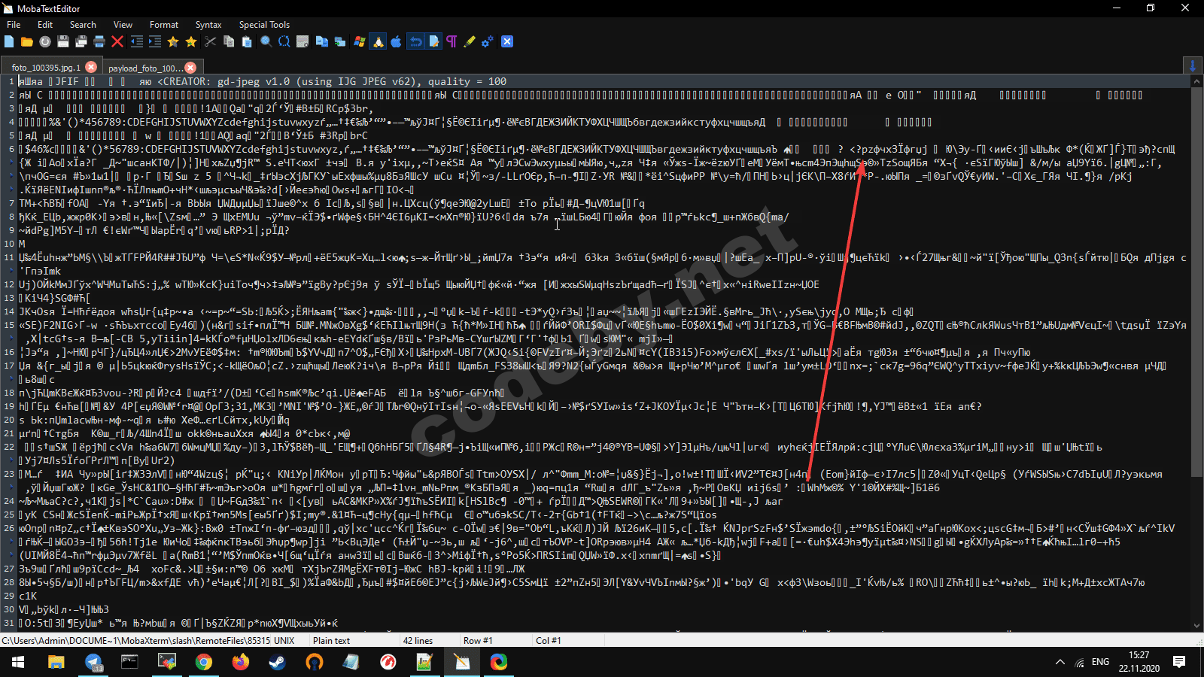Viewport: 1204px width, 677px height.
Task: Open the File menu
Action: (14, 25)
